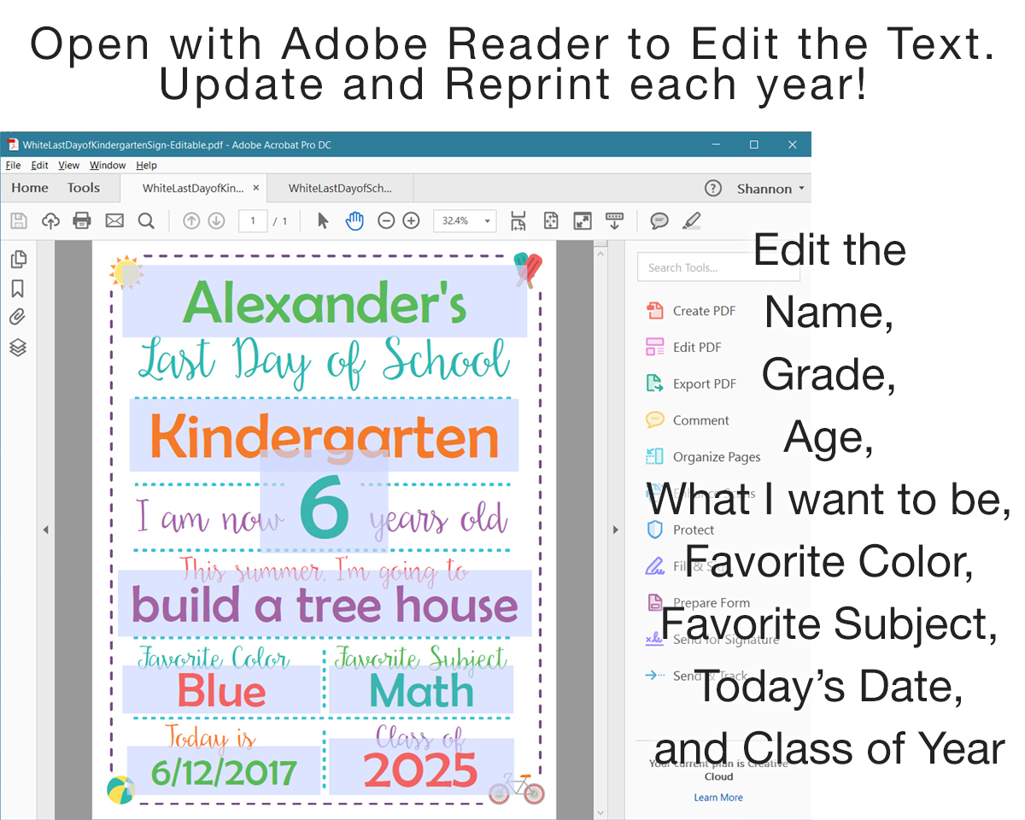
Task: Click the Search Tools field
Action: tap(718, 267)
